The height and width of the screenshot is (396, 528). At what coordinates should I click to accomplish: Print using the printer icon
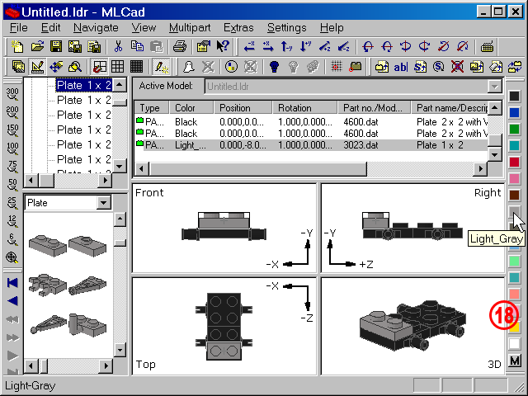[180, 46]
